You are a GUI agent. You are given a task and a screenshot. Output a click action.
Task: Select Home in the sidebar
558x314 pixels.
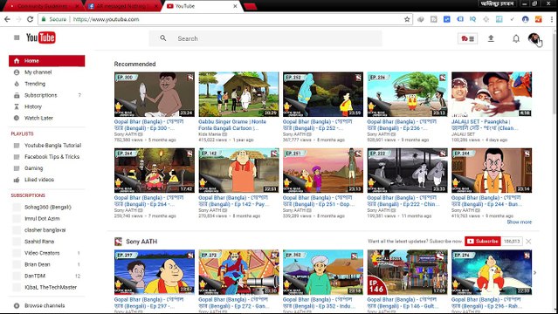tap(47, 61)
